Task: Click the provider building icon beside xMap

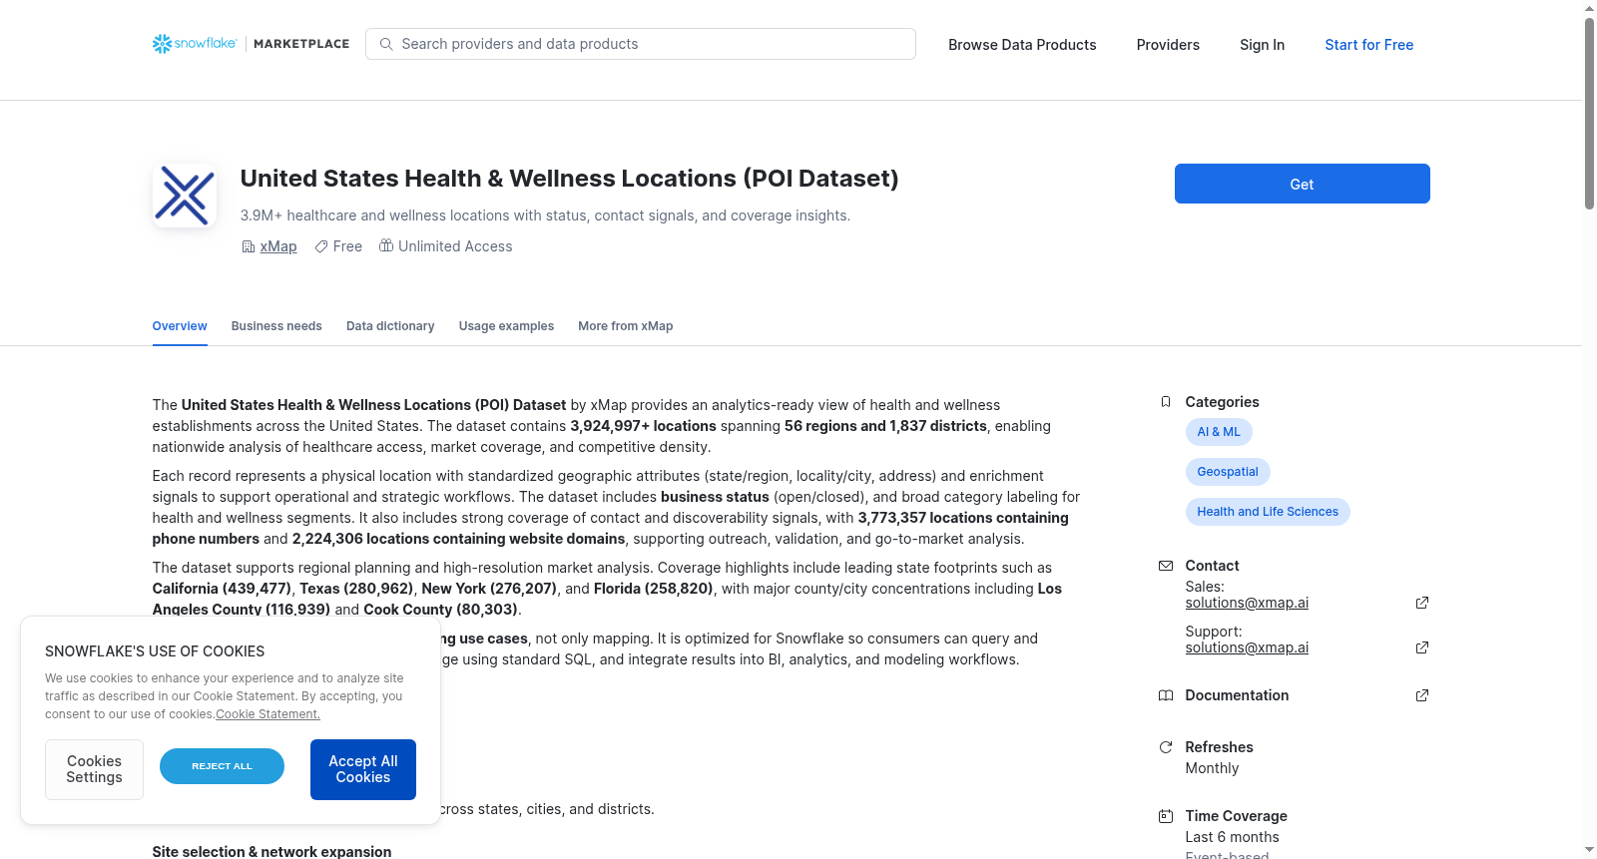Action: pos(249,246)
